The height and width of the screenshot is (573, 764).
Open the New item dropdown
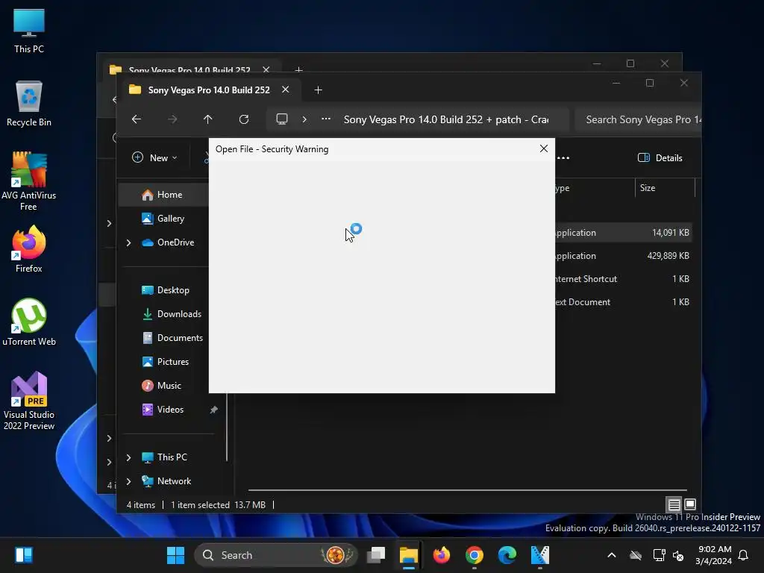[x=154, y=157]
